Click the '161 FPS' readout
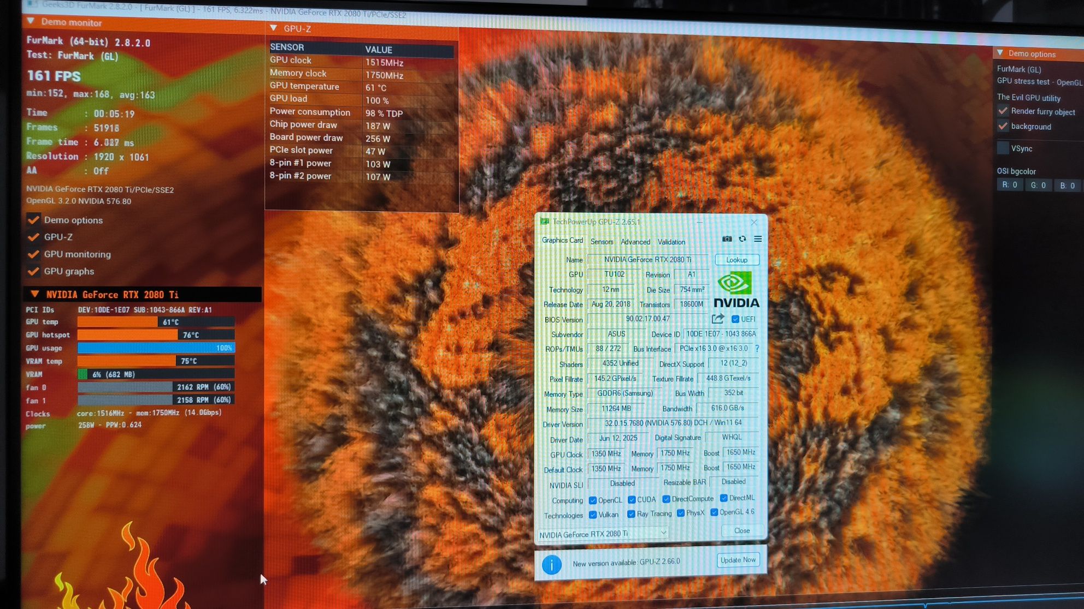 tap(54, 76)
